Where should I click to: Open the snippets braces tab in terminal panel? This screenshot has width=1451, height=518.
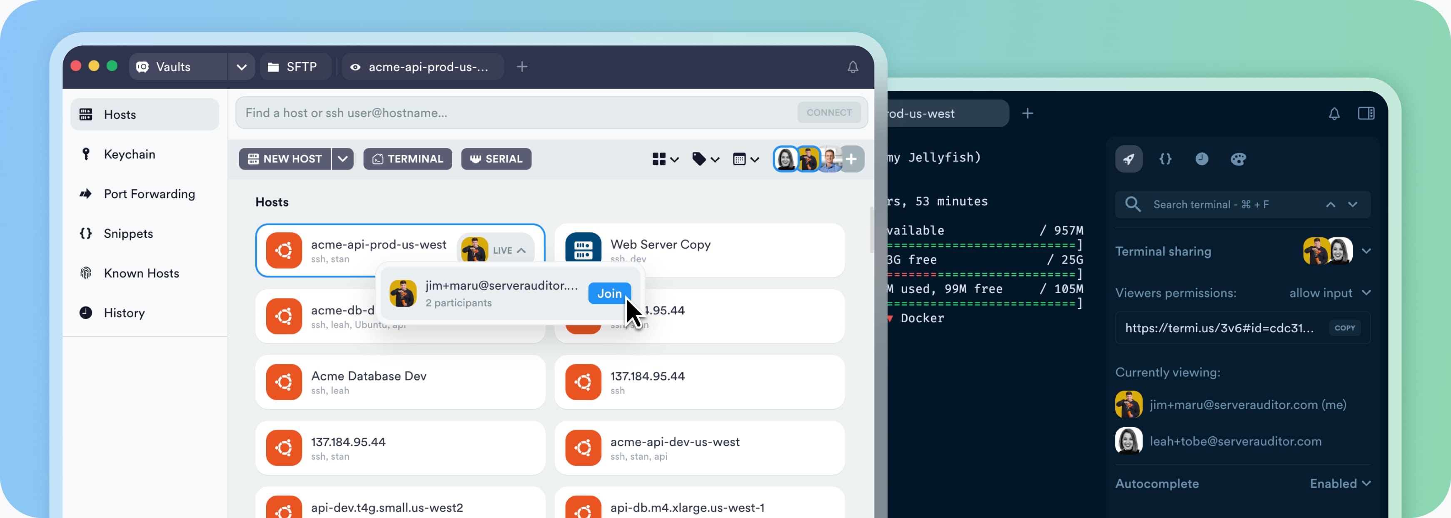click(1165, 159)
